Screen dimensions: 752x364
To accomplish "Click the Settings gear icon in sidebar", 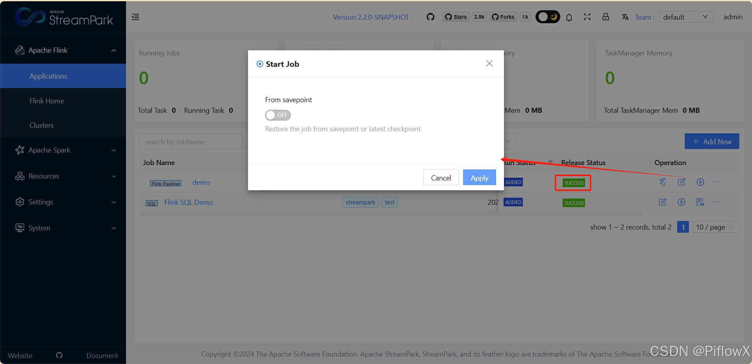I will 20,202.
